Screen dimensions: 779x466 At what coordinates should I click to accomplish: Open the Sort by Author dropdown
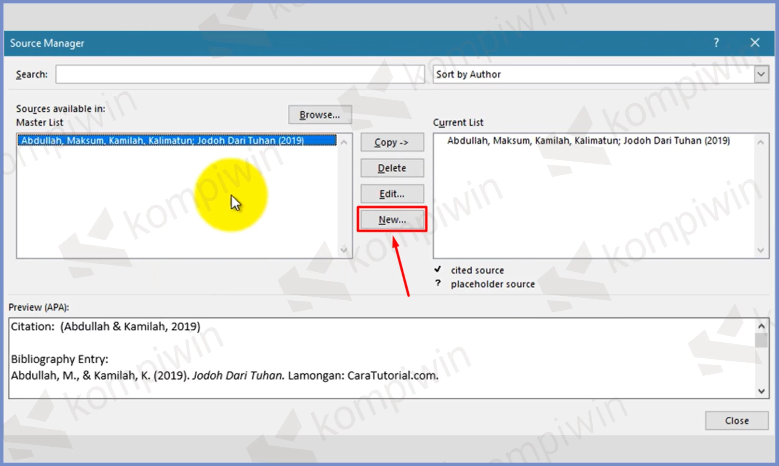pos(761,74)
